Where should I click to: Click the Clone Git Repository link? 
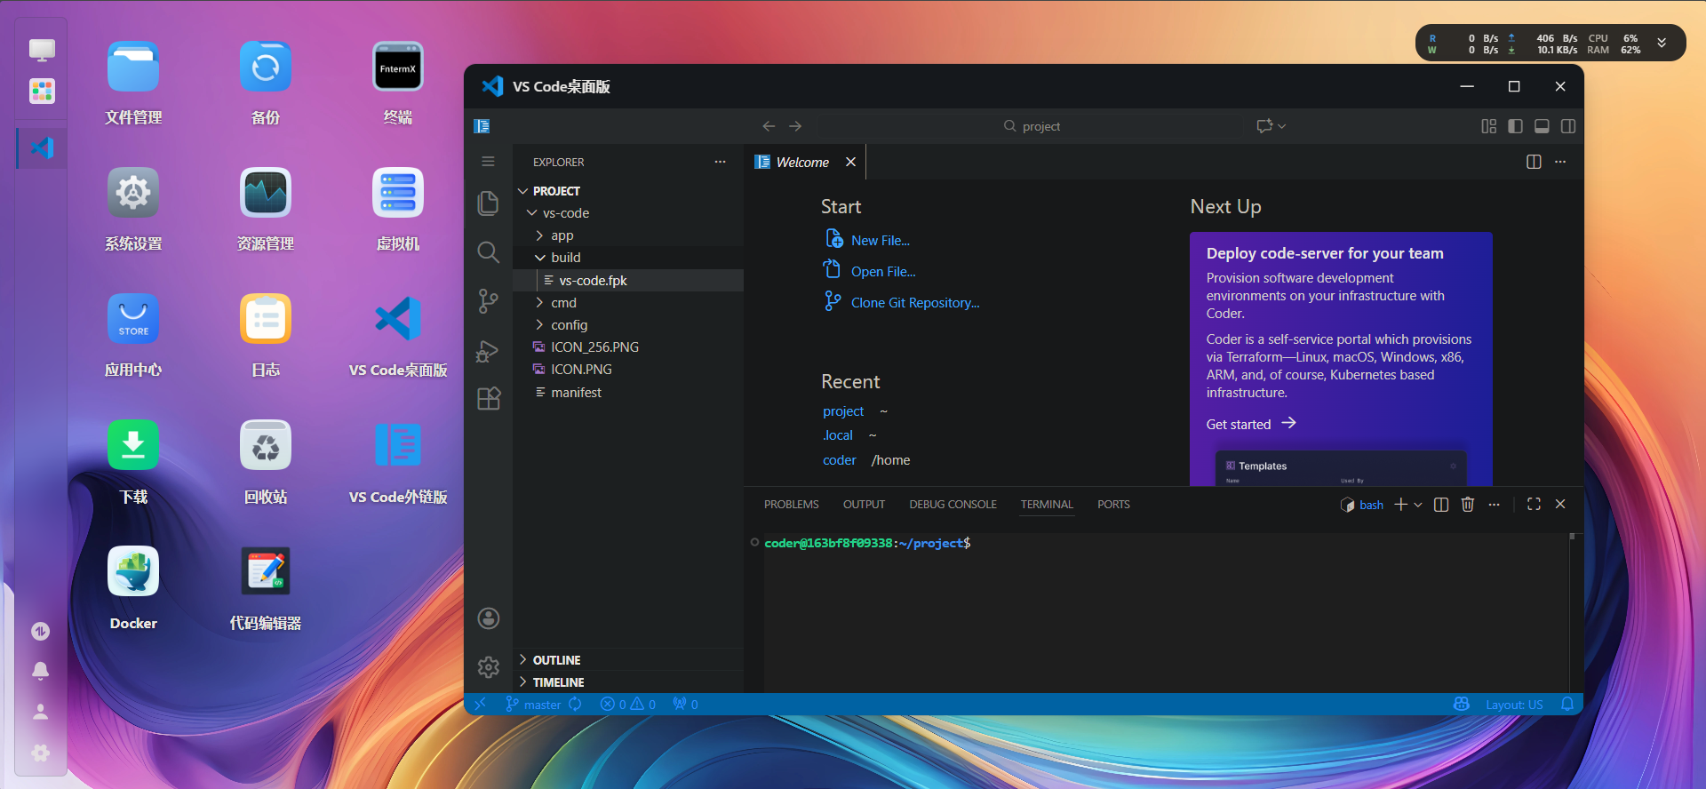(914, 303)
